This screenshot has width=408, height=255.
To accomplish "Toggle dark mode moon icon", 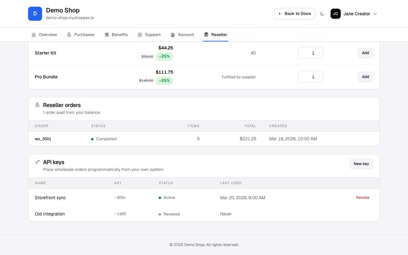I will click(322, 14).
